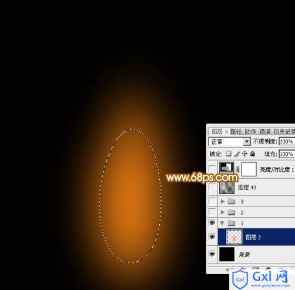Screen dimensions: 295x290
Task: Hide the 背景 layer eye icon
Action: 212,254
